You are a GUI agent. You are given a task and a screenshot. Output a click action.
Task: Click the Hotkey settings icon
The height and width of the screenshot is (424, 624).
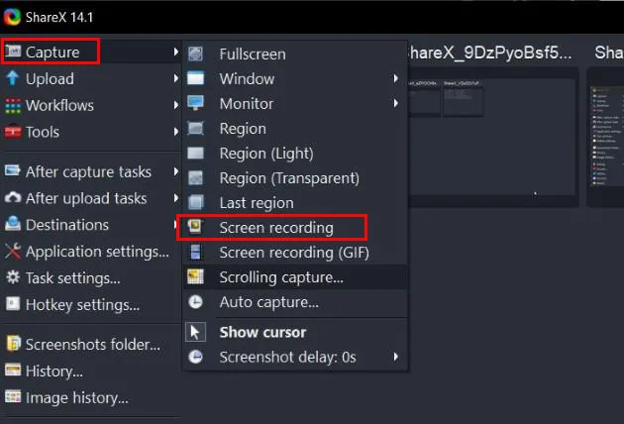pos(13,304)
